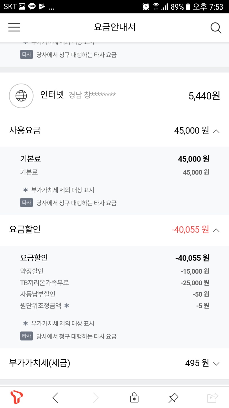The height and width of the screenshot is (408, 229).
Task: Tap the pin icon in bottom bar
Action: (x=173, y=398)
